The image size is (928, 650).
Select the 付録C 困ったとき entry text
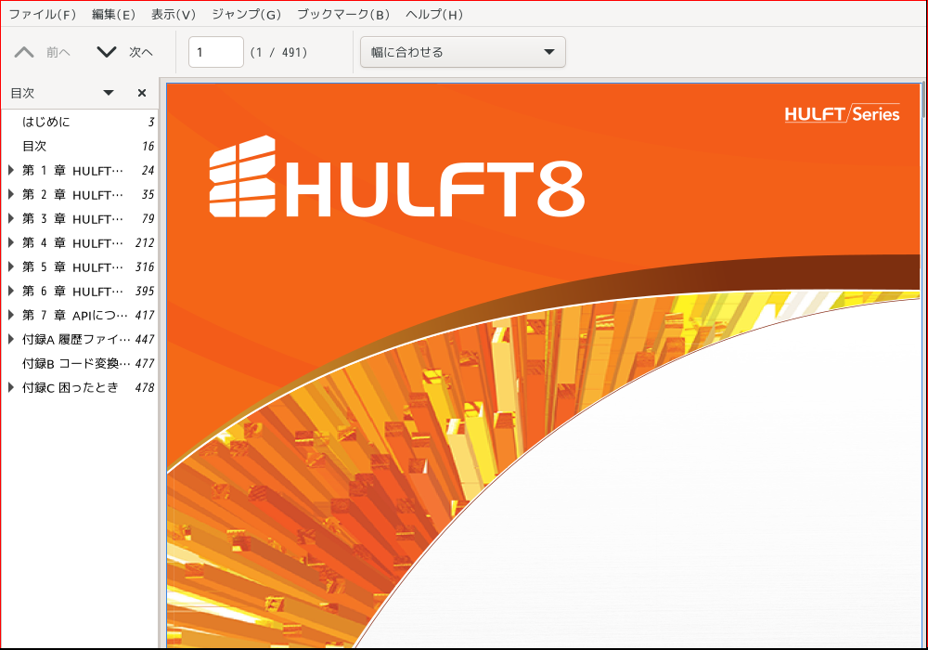point(71,388)
